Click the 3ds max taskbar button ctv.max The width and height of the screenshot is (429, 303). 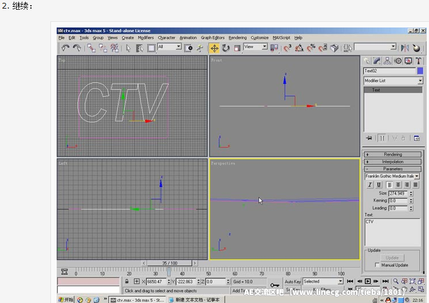(137, 300)
